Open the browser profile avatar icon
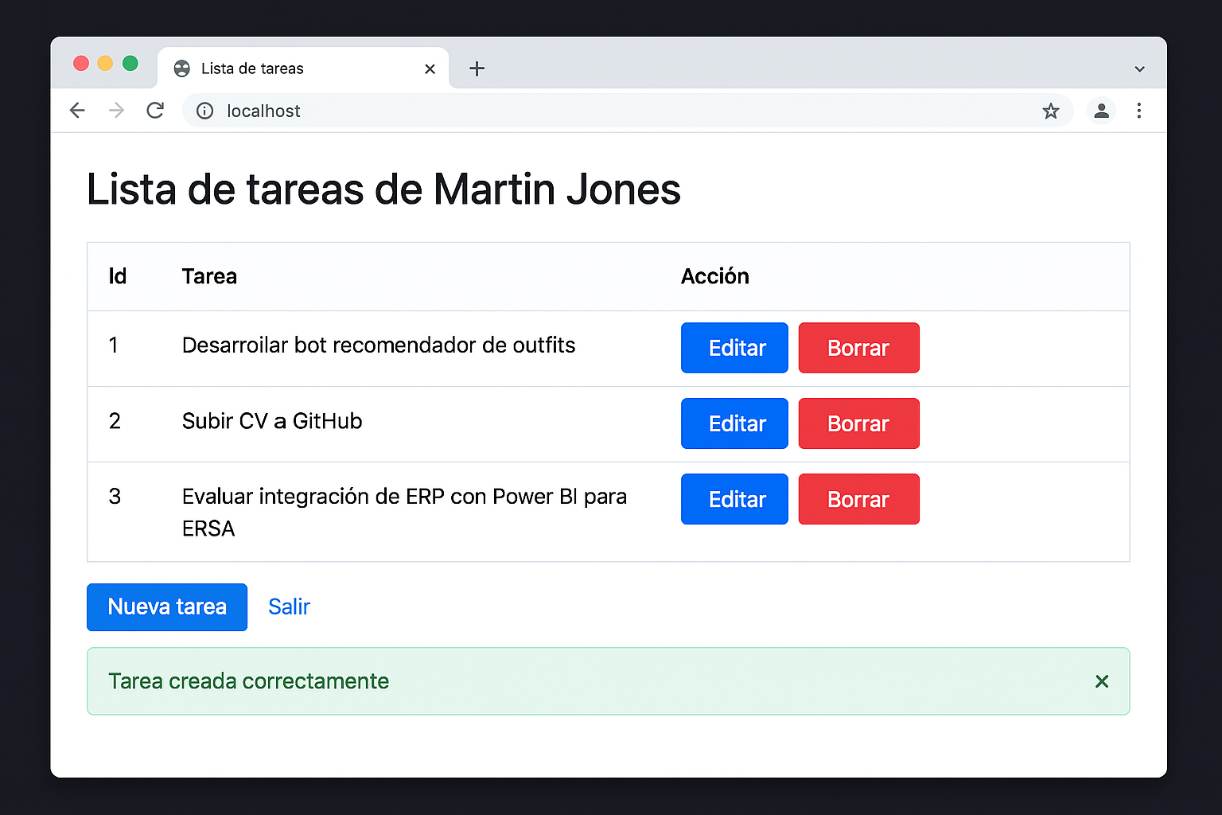The height and width of the screenshot is (815, 1222). point(1101,111)
